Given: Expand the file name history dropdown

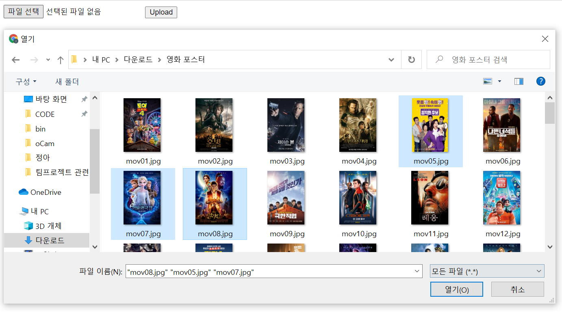Looking at the screenshot, I should [x=417, y=271].
